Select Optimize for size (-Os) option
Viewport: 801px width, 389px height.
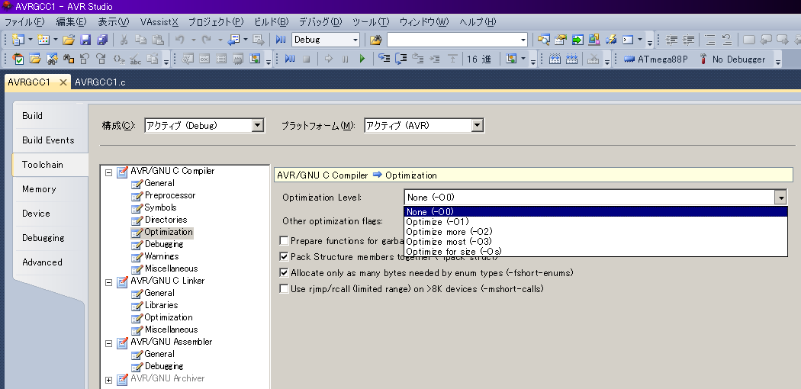pos(595,251)
